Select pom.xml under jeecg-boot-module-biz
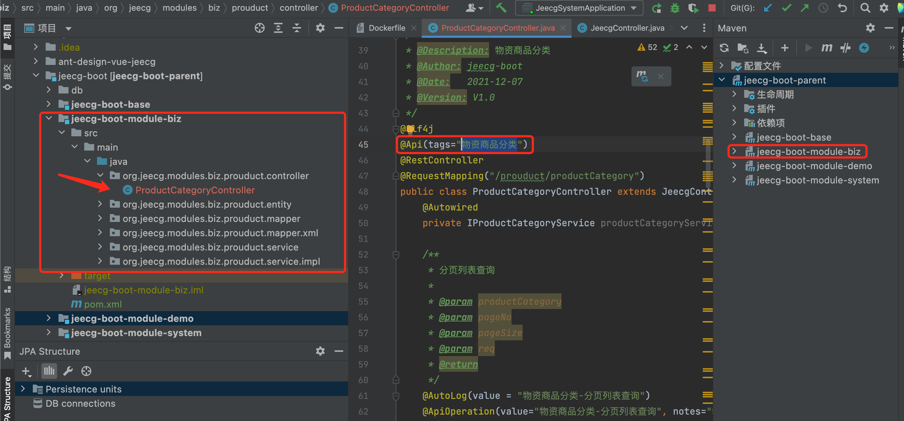The image size is (904, 421). pyautogui.click(x=103, y=304)
